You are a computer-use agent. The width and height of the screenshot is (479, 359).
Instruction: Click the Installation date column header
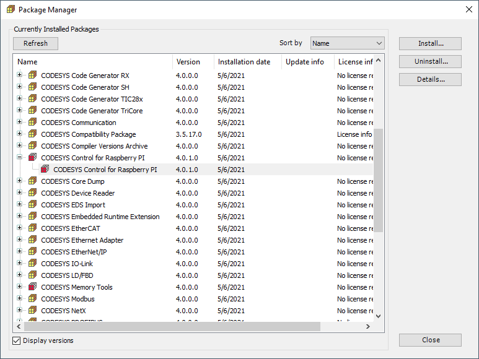(244, 62)
